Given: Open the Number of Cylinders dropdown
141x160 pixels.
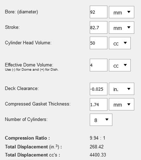Looking at the screenshot, I should click(x=101, y=120).
